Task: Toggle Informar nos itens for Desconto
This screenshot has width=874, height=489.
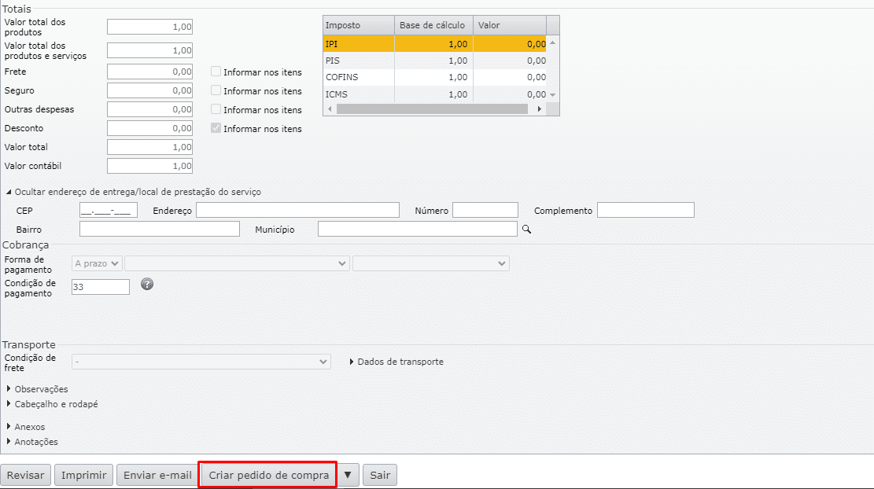Action: [216, 128]
